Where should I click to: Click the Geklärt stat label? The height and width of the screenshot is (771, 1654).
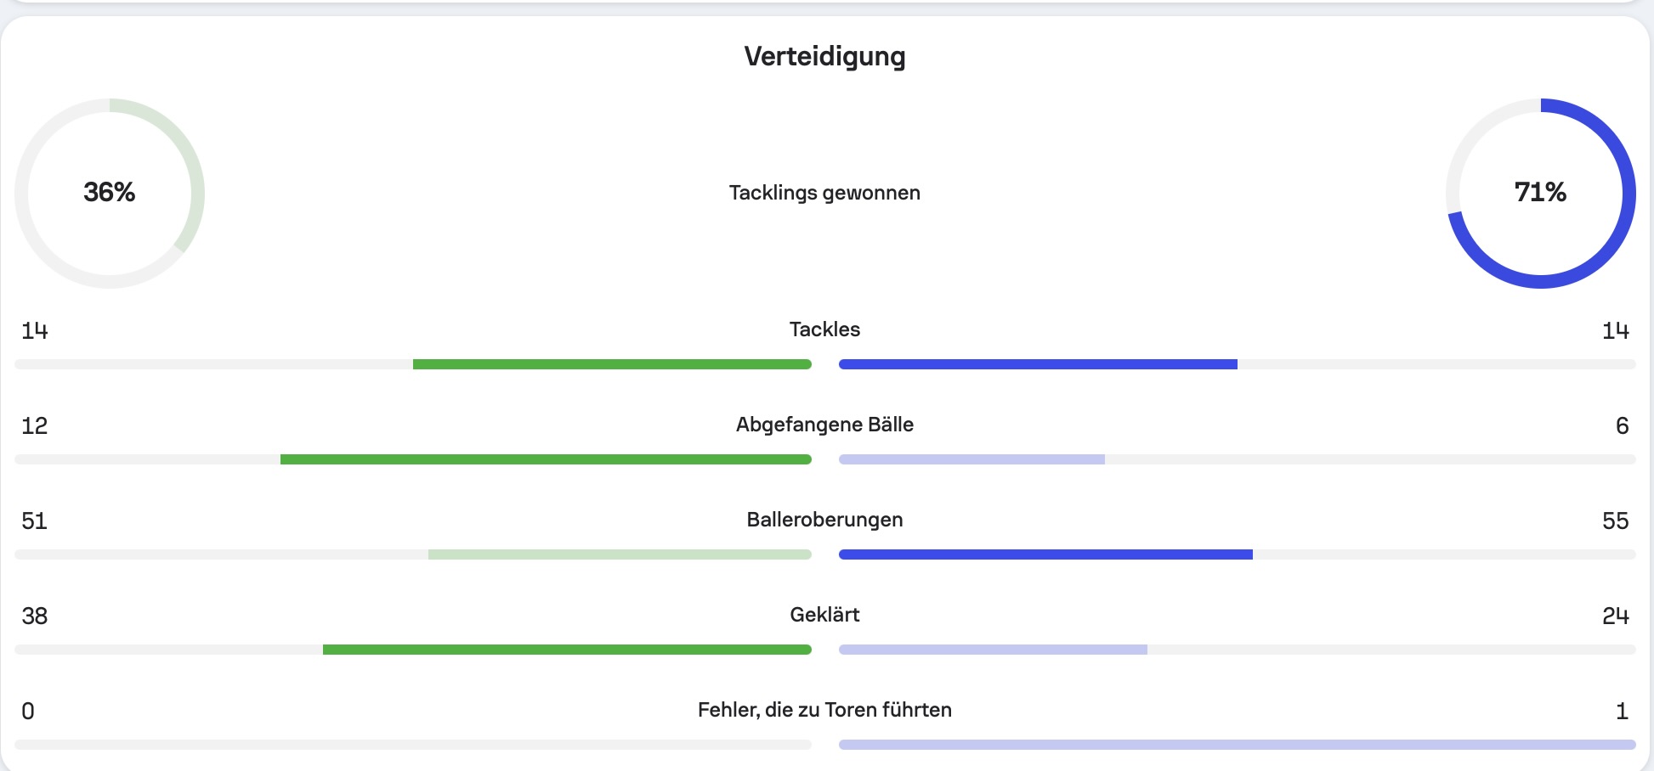(x=824, y=615)
